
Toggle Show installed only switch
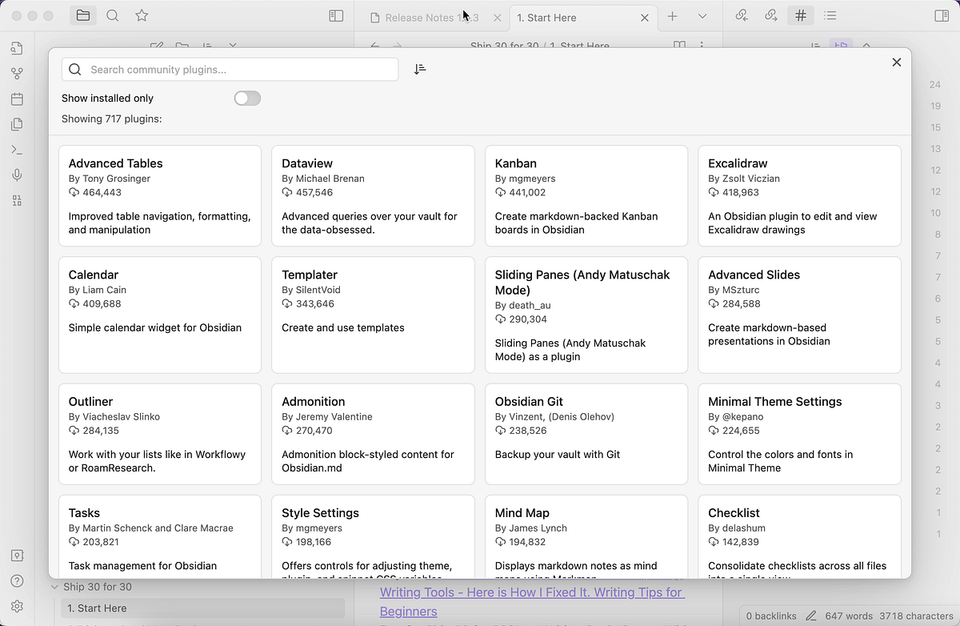tap(247, 98)
